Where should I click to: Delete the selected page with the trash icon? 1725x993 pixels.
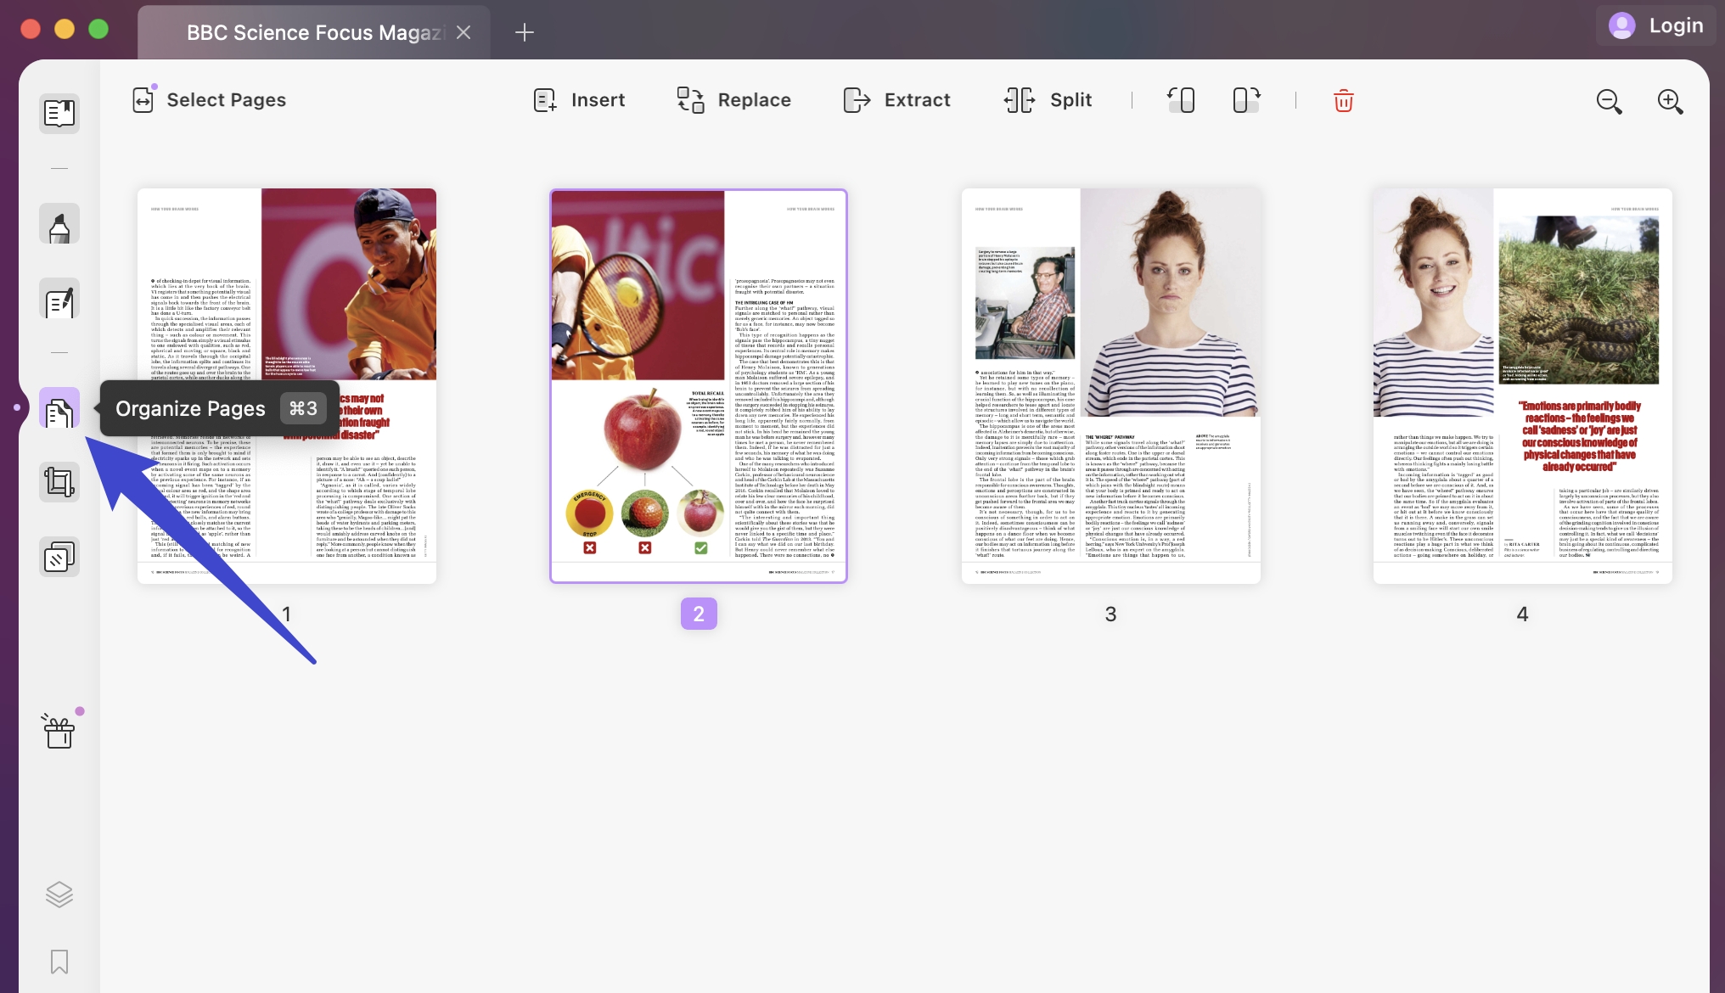(1343, 100)
